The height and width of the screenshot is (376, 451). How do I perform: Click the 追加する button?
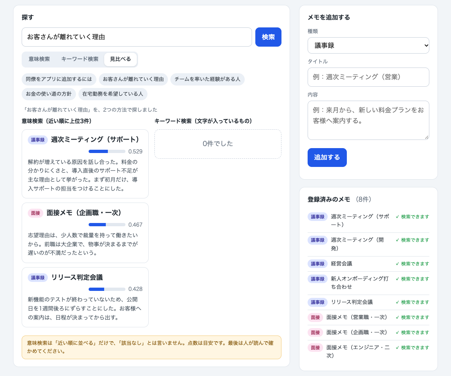pyautogui.click(x=327, y=158)
